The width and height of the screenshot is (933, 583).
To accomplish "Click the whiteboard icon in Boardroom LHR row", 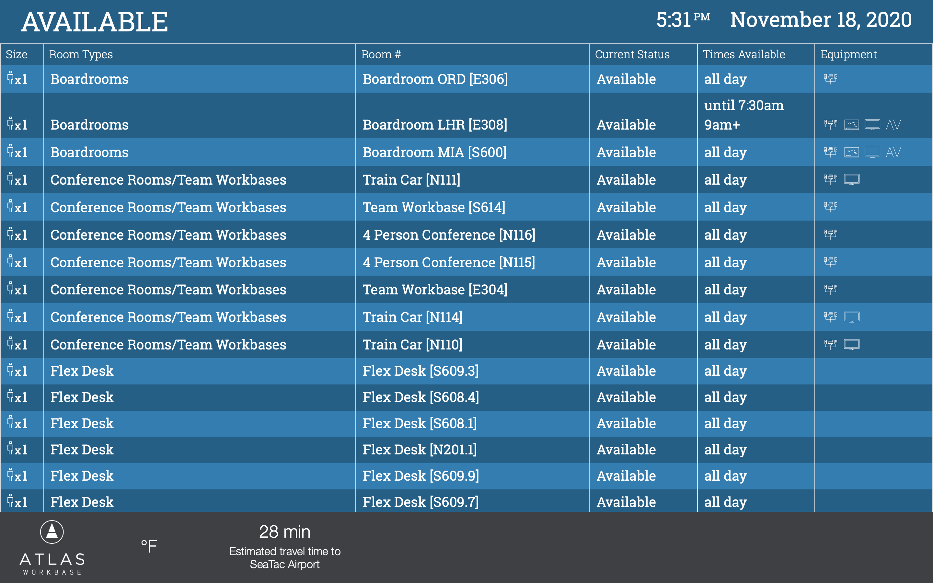I will pos(851,125).
